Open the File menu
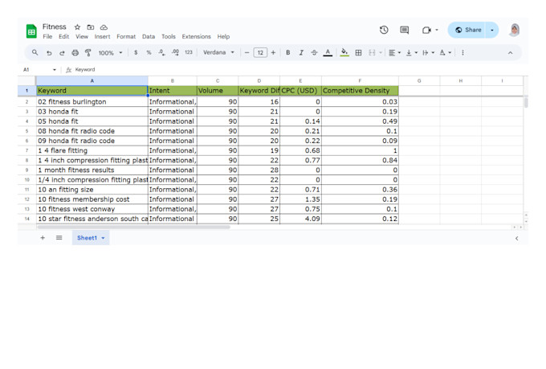546x369 pixels. point(47,37)
